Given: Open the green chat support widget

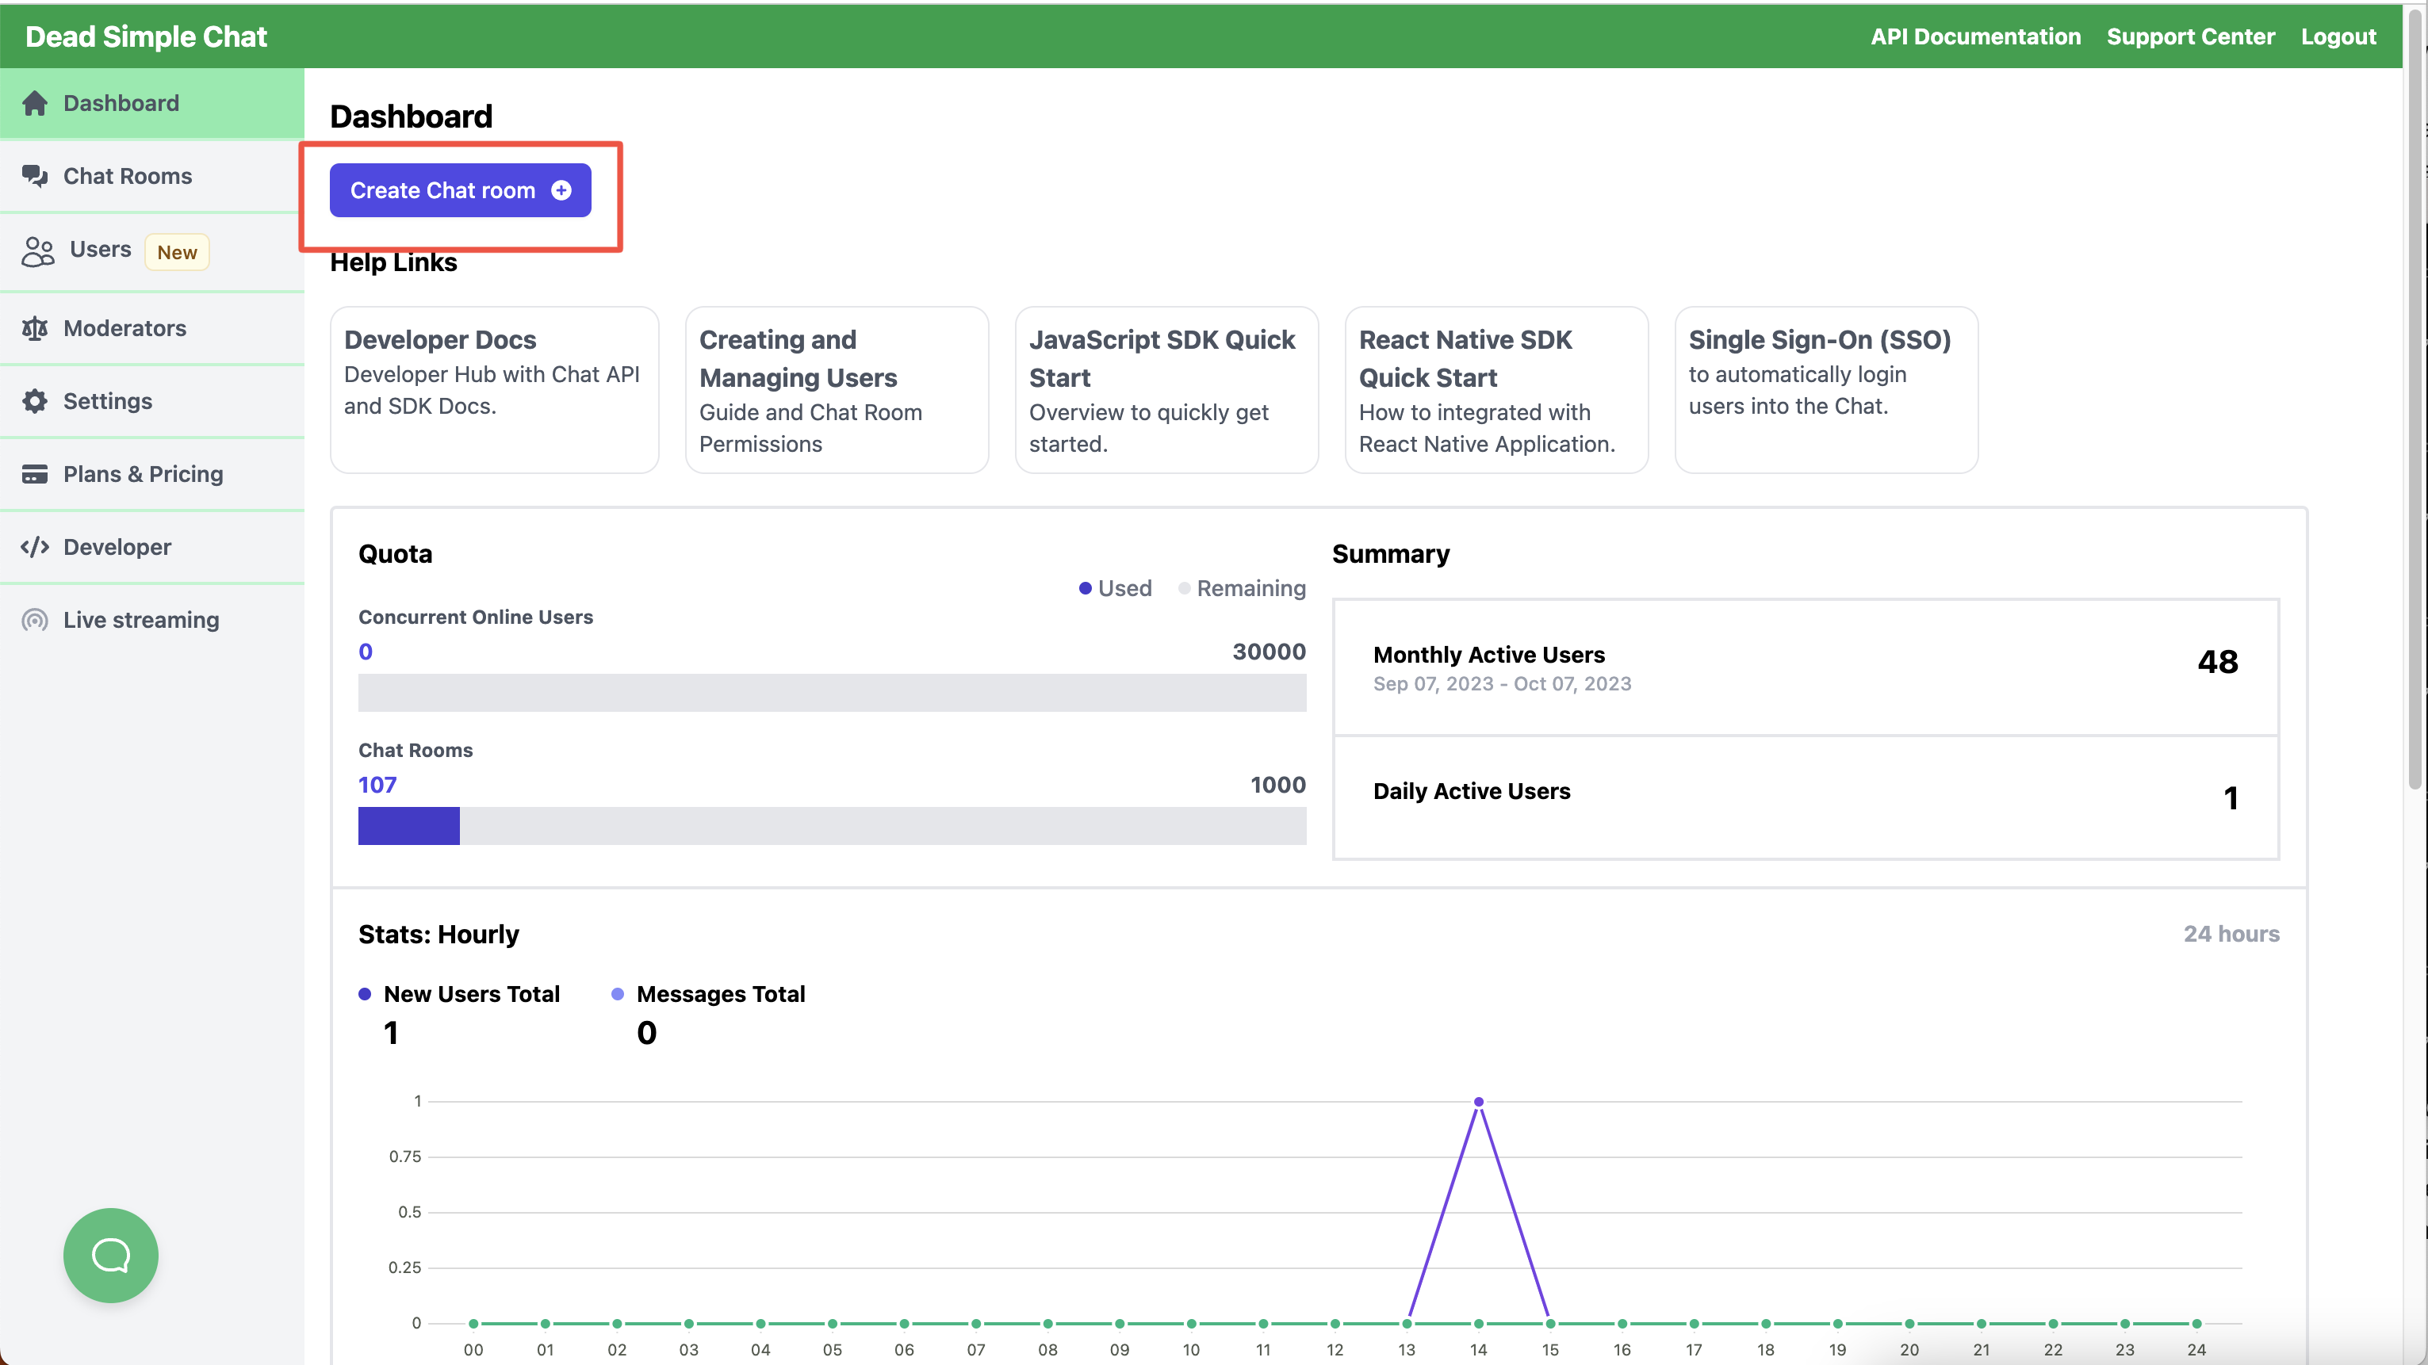Looking at the screenshot, I should [110, 1255].
